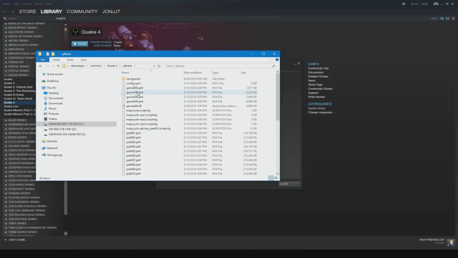Open Steam Big Picture mode controller icon

tap(436, 4)
